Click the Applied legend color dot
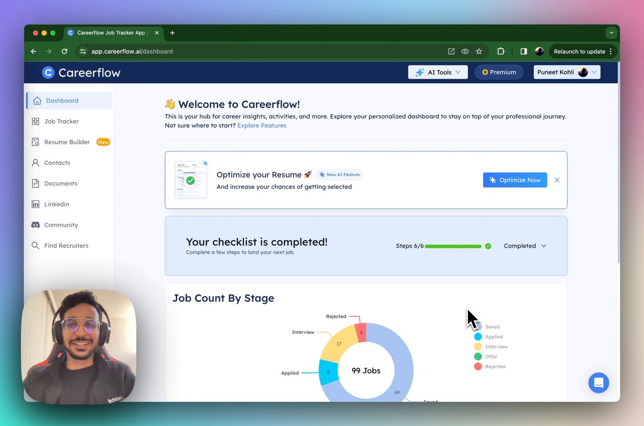The image size is (644, 426). pyautogui.click(x=478, y=337)
